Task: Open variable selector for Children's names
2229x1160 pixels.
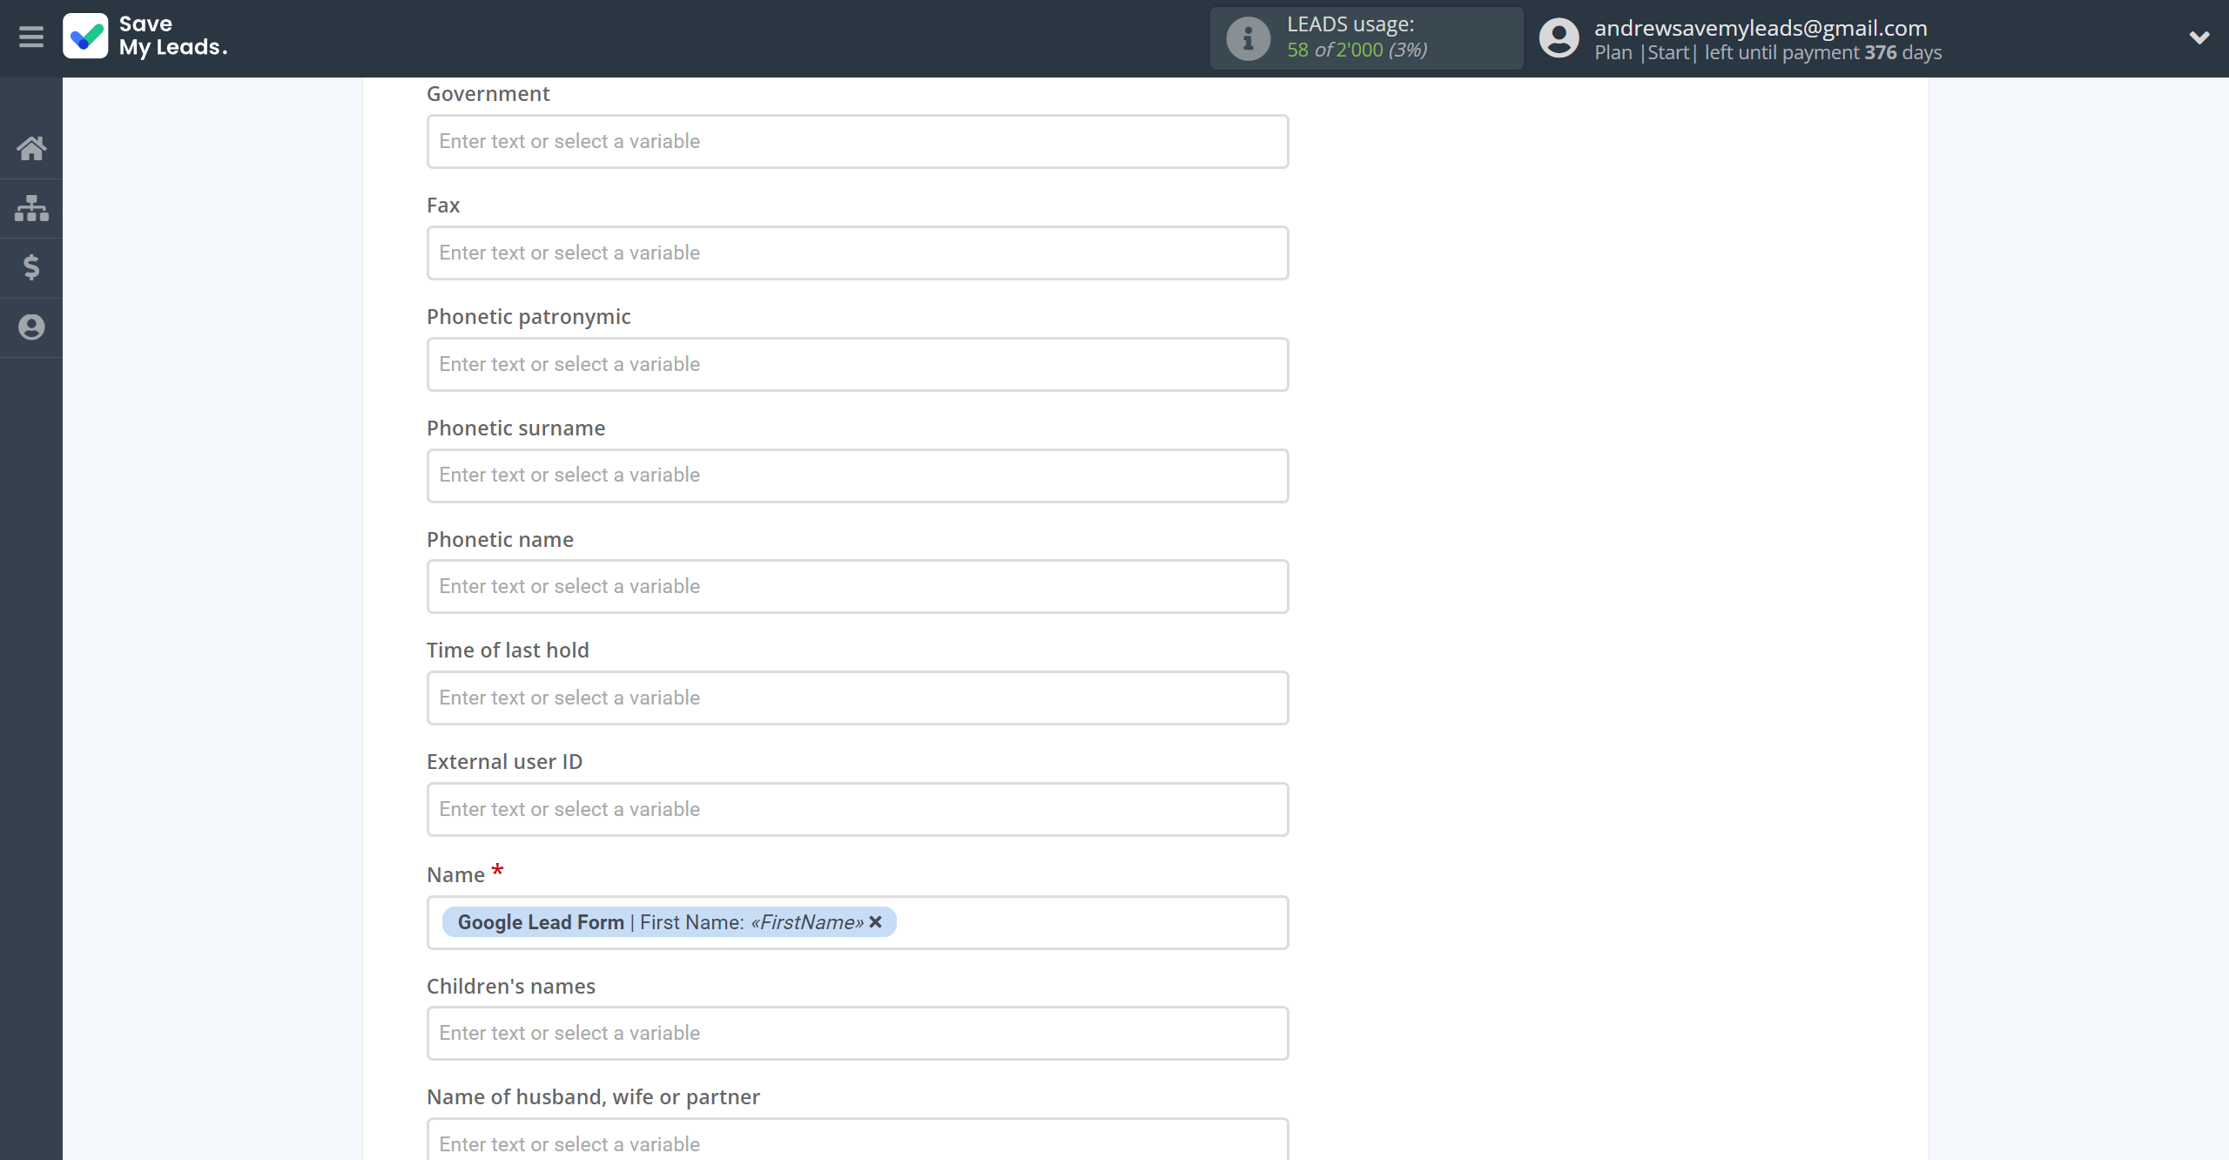Action: click(x=858, y=1032)
